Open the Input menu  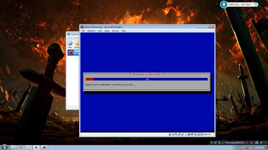point(107,31)
